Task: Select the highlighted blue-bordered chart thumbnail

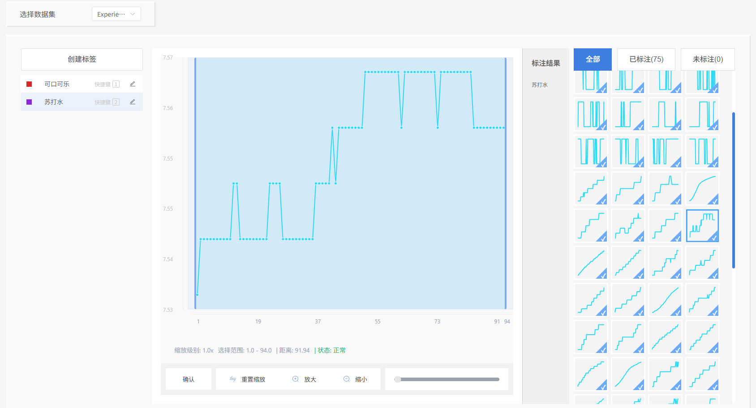Action: click(x=702, y=225)
